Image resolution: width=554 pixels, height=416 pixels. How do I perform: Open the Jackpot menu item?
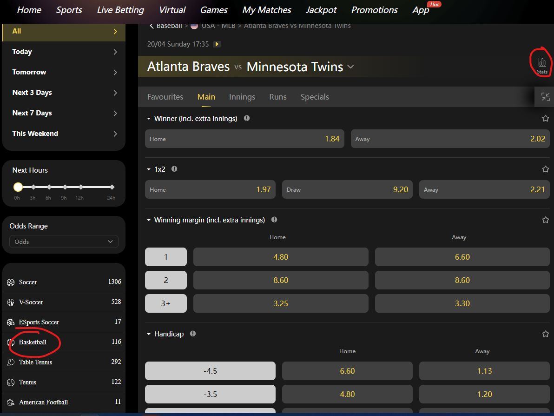tap(321, 10)
